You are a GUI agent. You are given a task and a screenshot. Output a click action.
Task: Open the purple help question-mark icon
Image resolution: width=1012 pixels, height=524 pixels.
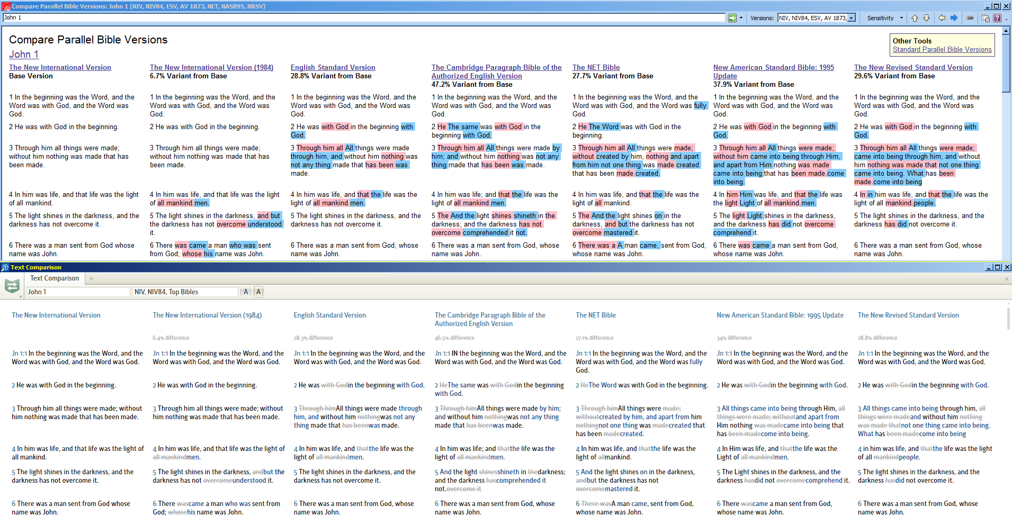point(997,18)
